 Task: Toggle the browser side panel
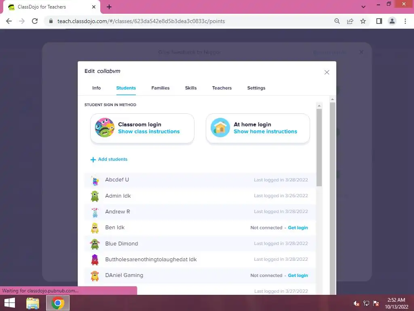(379, 21)
